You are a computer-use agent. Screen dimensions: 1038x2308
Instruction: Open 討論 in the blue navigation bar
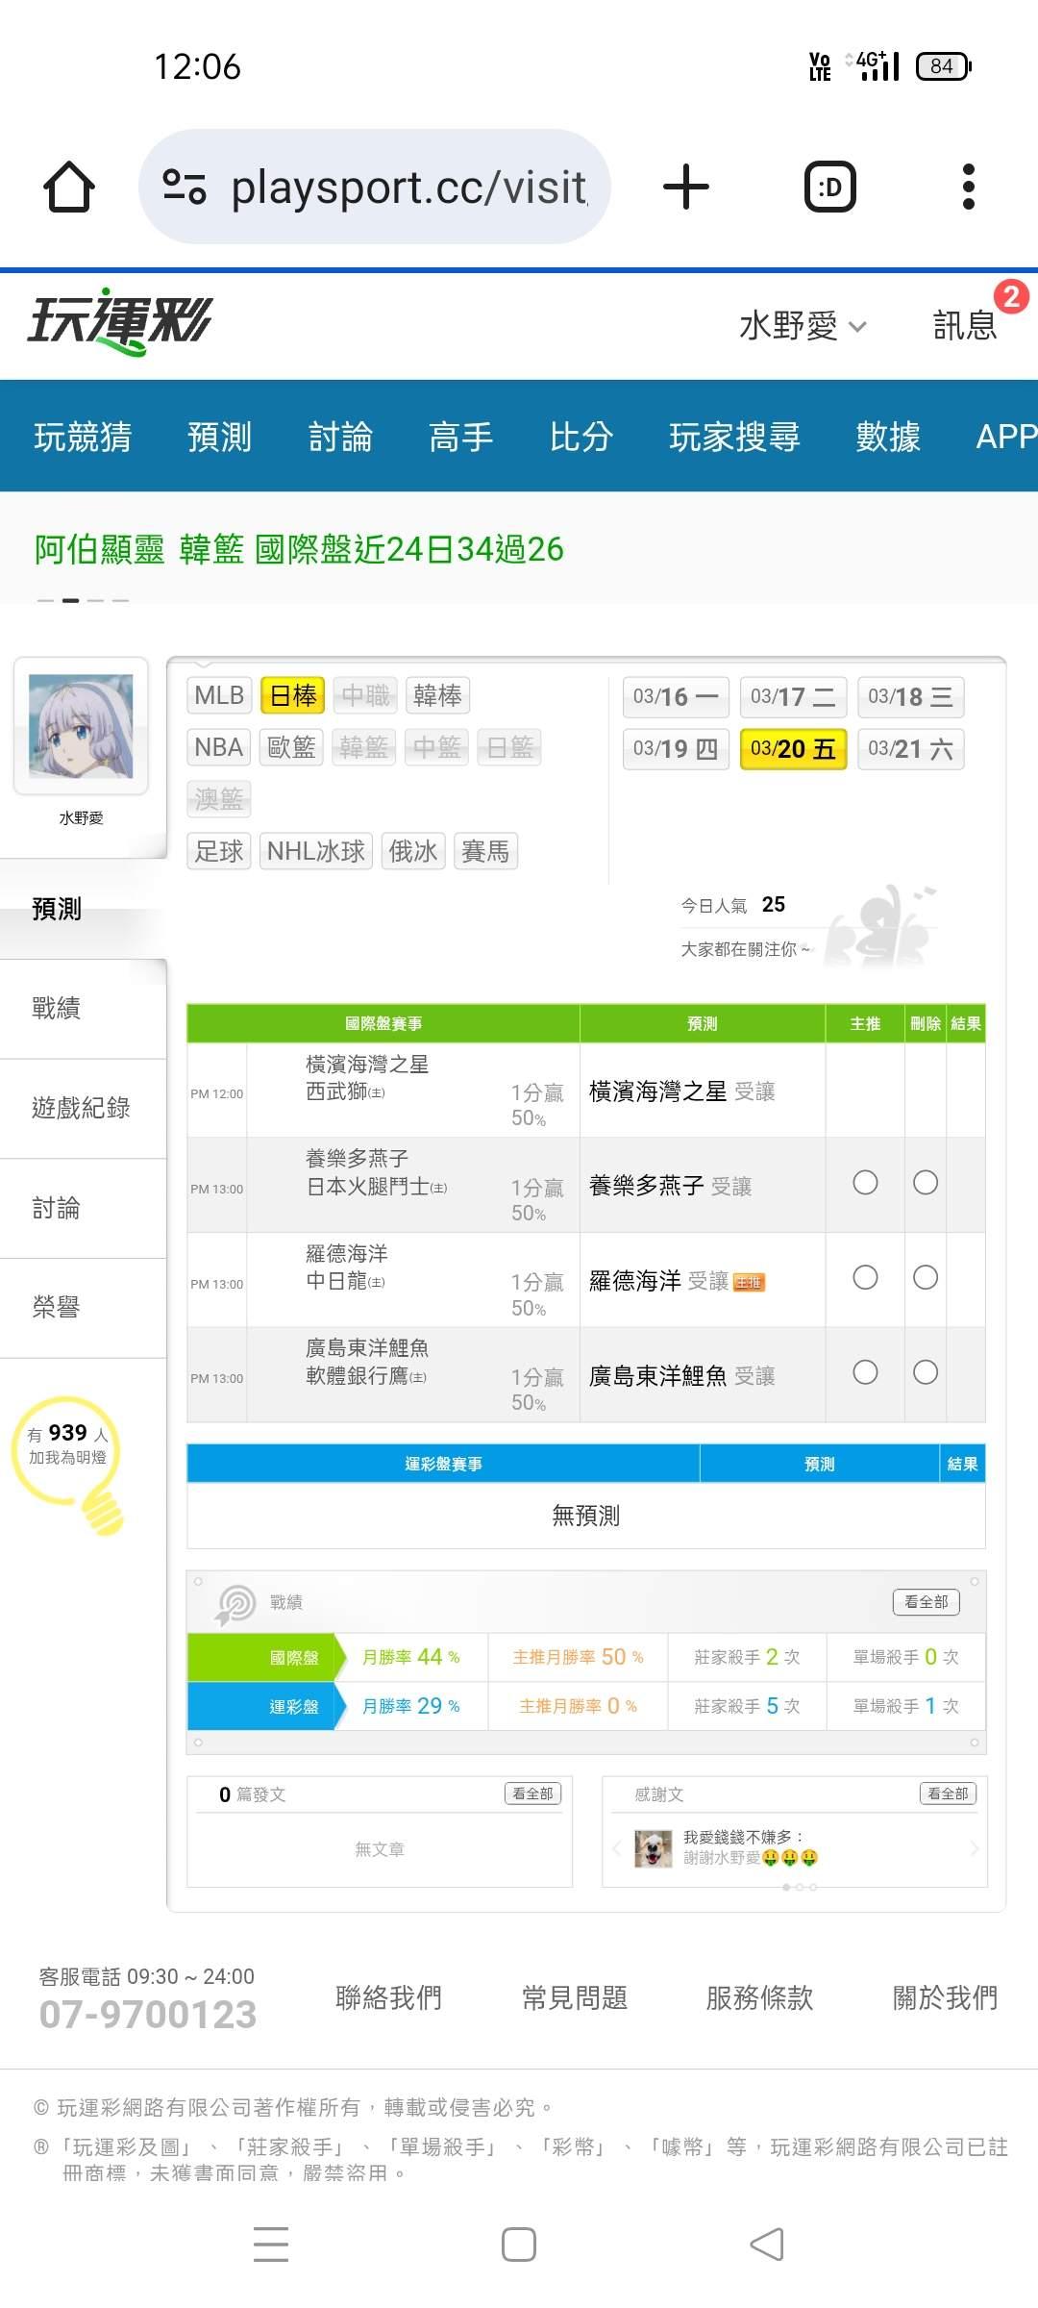point(340,437)
